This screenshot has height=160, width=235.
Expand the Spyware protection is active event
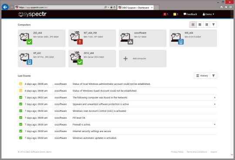[x=215, y=104]
